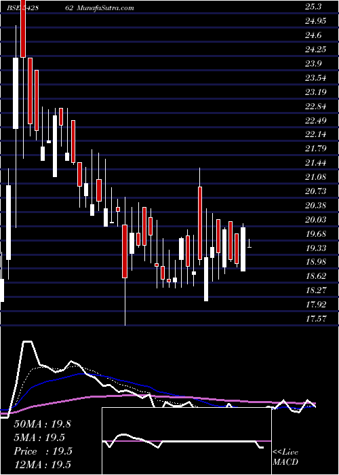Click the 23.9 price axis label

tap(313, 64)
